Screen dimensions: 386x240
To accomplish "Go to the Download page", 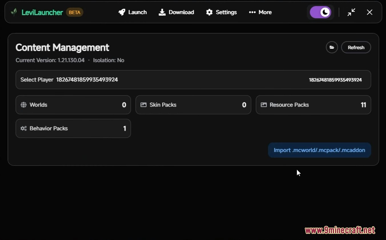I will click(181, 12).
